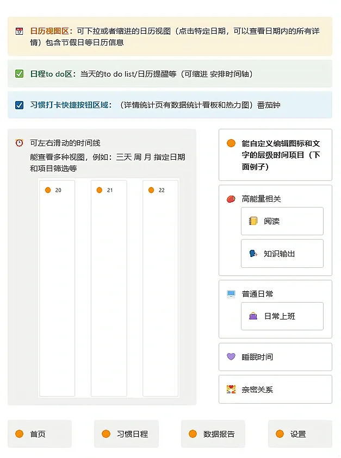Click the red mango icon beside 高能量相关

[x=231, y=199]
